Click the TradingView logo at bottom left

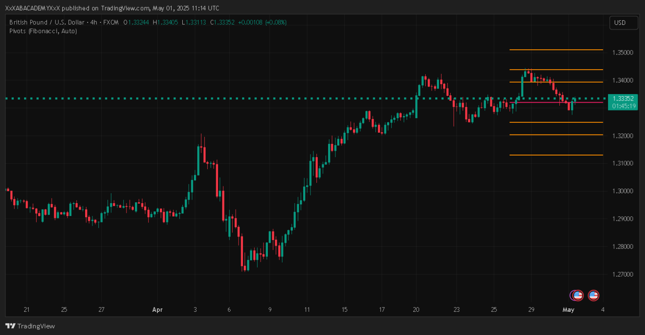click(30, 326)
